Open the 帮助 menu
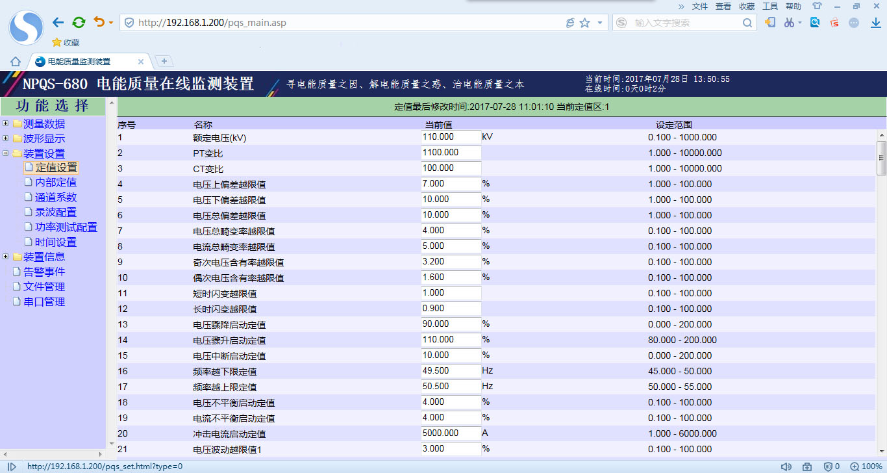The width and height of the screenshot is (887, 473). [793, 6]
